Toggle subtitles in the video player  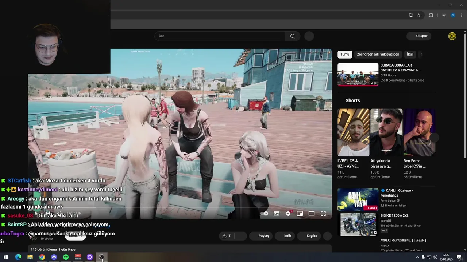pyautogui.click(x=277, y=214)
